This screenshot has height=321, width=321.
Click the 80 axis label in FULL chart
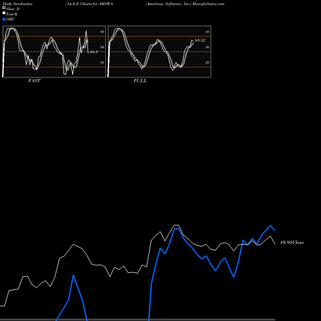tap(207, 32)
